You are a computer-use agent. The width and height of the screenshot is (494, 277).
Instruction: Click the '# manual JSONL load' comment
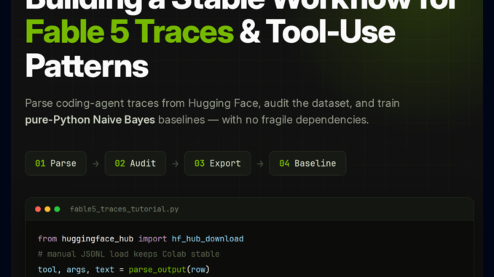[128, 254]
